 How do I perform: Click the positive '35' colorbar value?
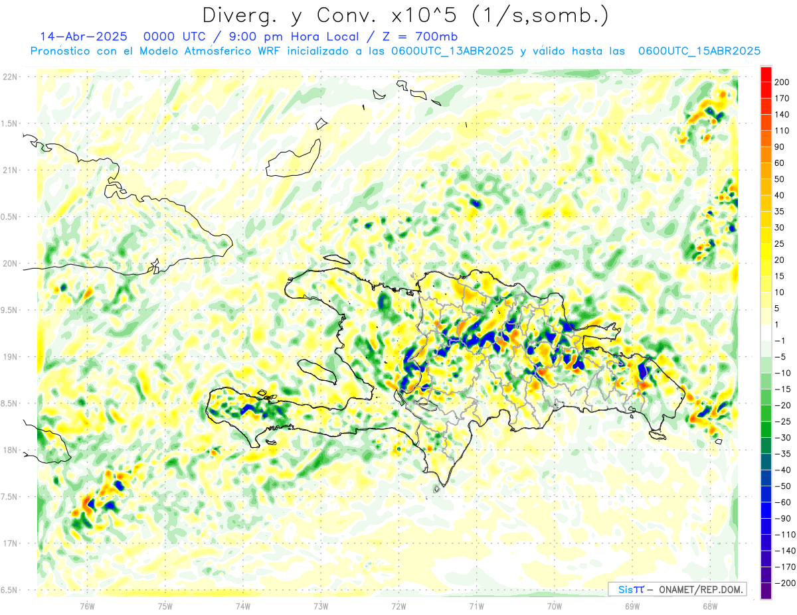pyautogui.click(x=780, y=211)
